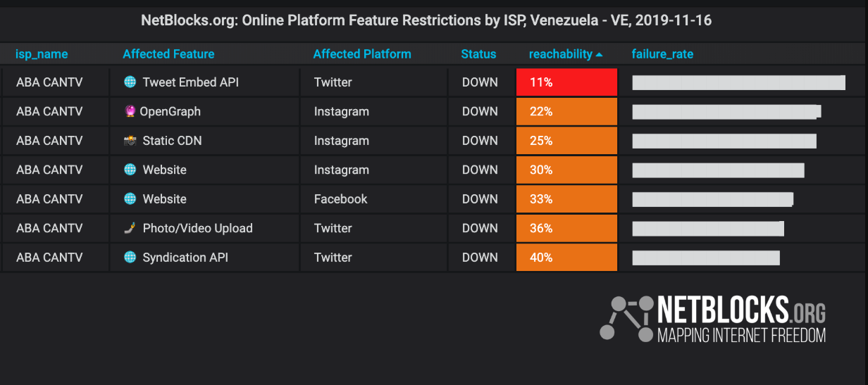The height and width of the screenshot is (385, 868).
Task: Click the NetBlocks network logo icon
Action: click(626, 319)
